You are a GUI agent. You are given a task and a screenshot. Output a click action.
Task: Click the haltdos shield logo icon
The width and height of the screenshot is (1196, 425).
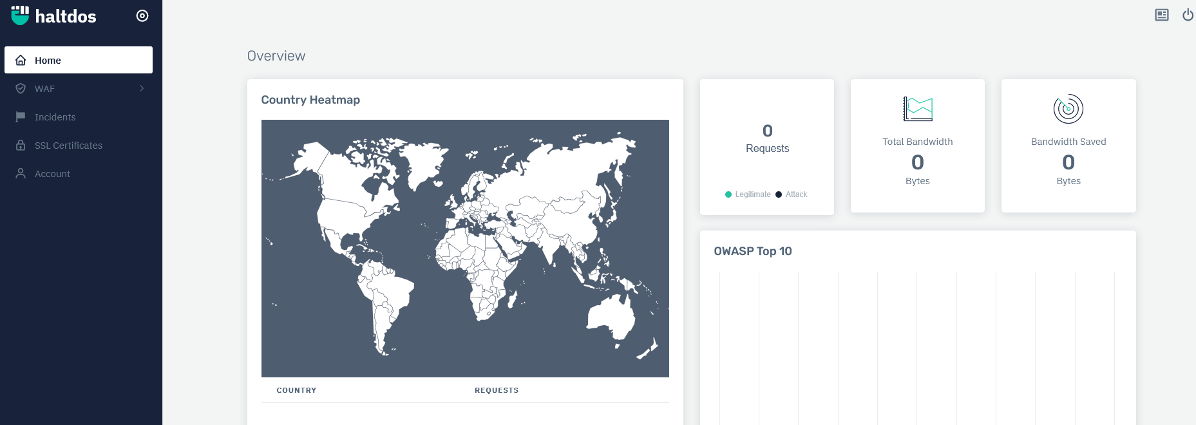pos(20,15)
